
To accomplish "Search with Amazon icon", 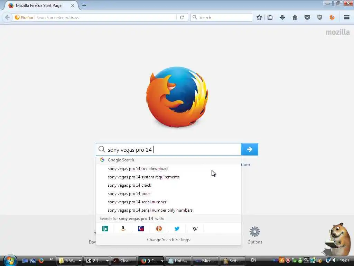I will click(123, 229).
